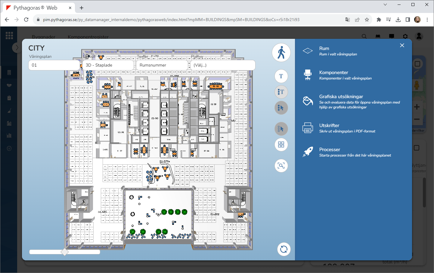This screenshot has height=273, width=434.
Task: Open the Rumsnummer texts dropdown
Action: tap(162, 65)
